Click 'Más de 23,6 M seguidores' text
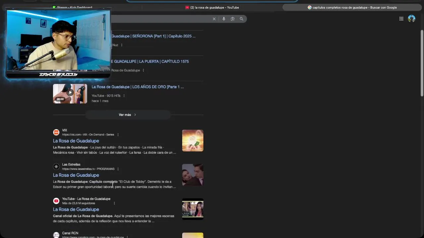424x238 pixels. click(79, 203)
